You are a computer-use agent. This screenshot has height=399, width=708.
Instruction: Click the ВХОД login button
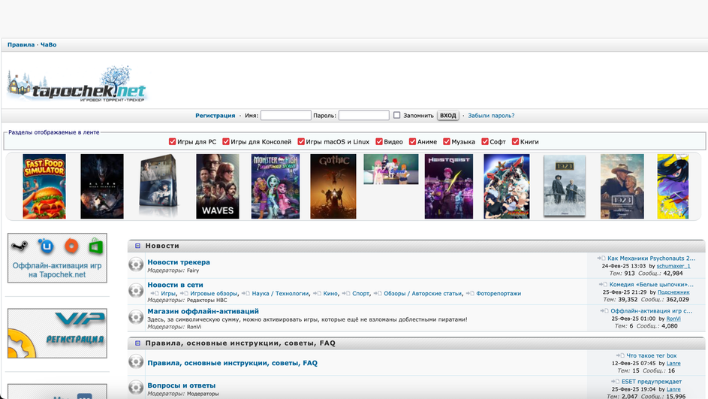click(x=448, y=116)
